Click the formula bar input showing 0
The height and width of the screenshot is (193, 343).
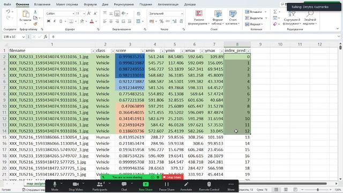[193, 37]
